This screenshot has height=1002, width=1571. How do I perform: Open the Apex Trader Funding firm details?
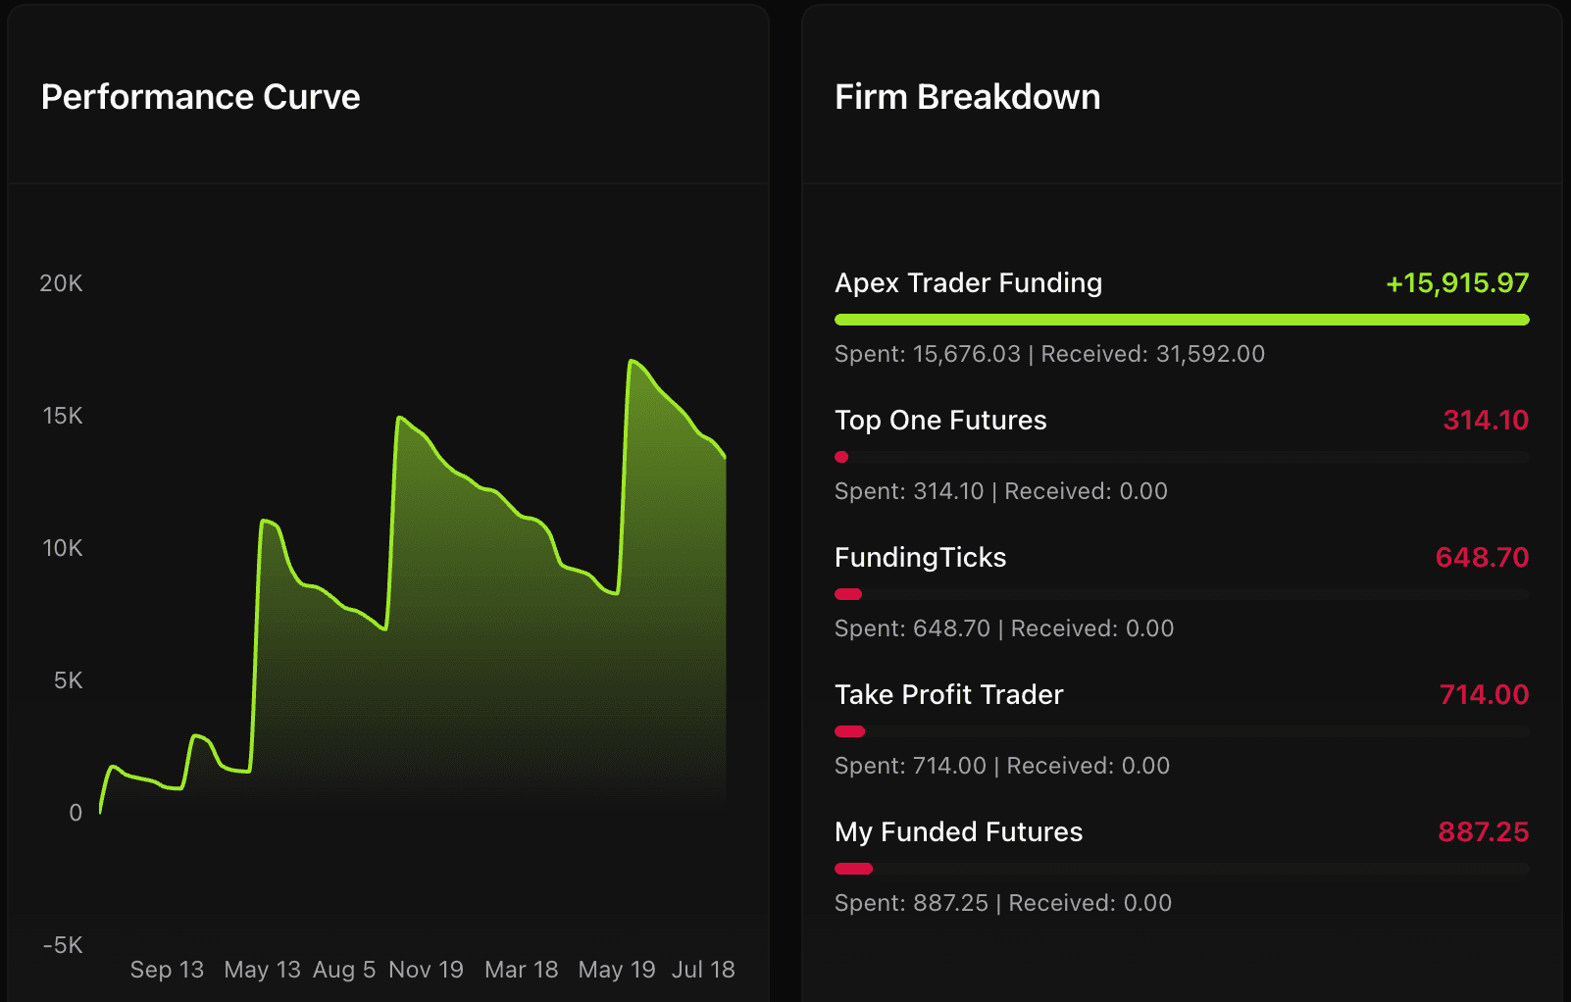point(968,283)
